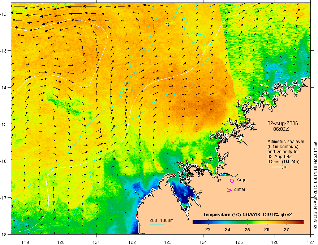Click the dark blue end of the color bar
The height and width of the screenshot is (245, 318).
pyautogui.click(x=196, y=222)
